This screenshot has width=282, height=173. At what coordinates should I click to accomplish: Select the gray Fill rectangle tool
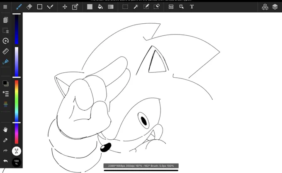point(90,7)
